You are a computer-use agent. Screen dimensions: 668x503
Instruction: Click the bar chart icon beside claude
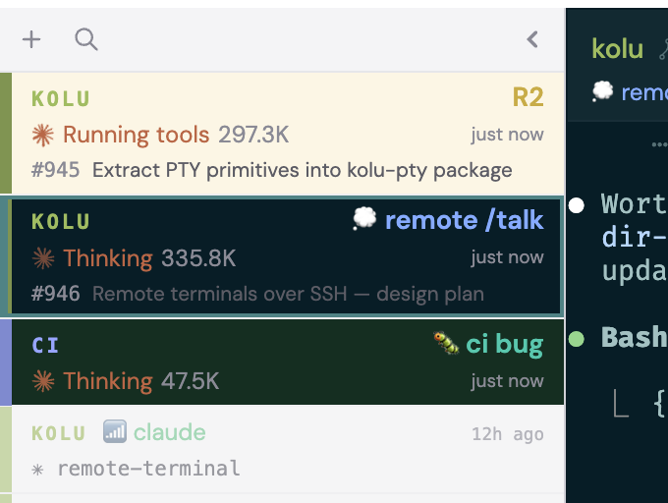click(115, 431)
